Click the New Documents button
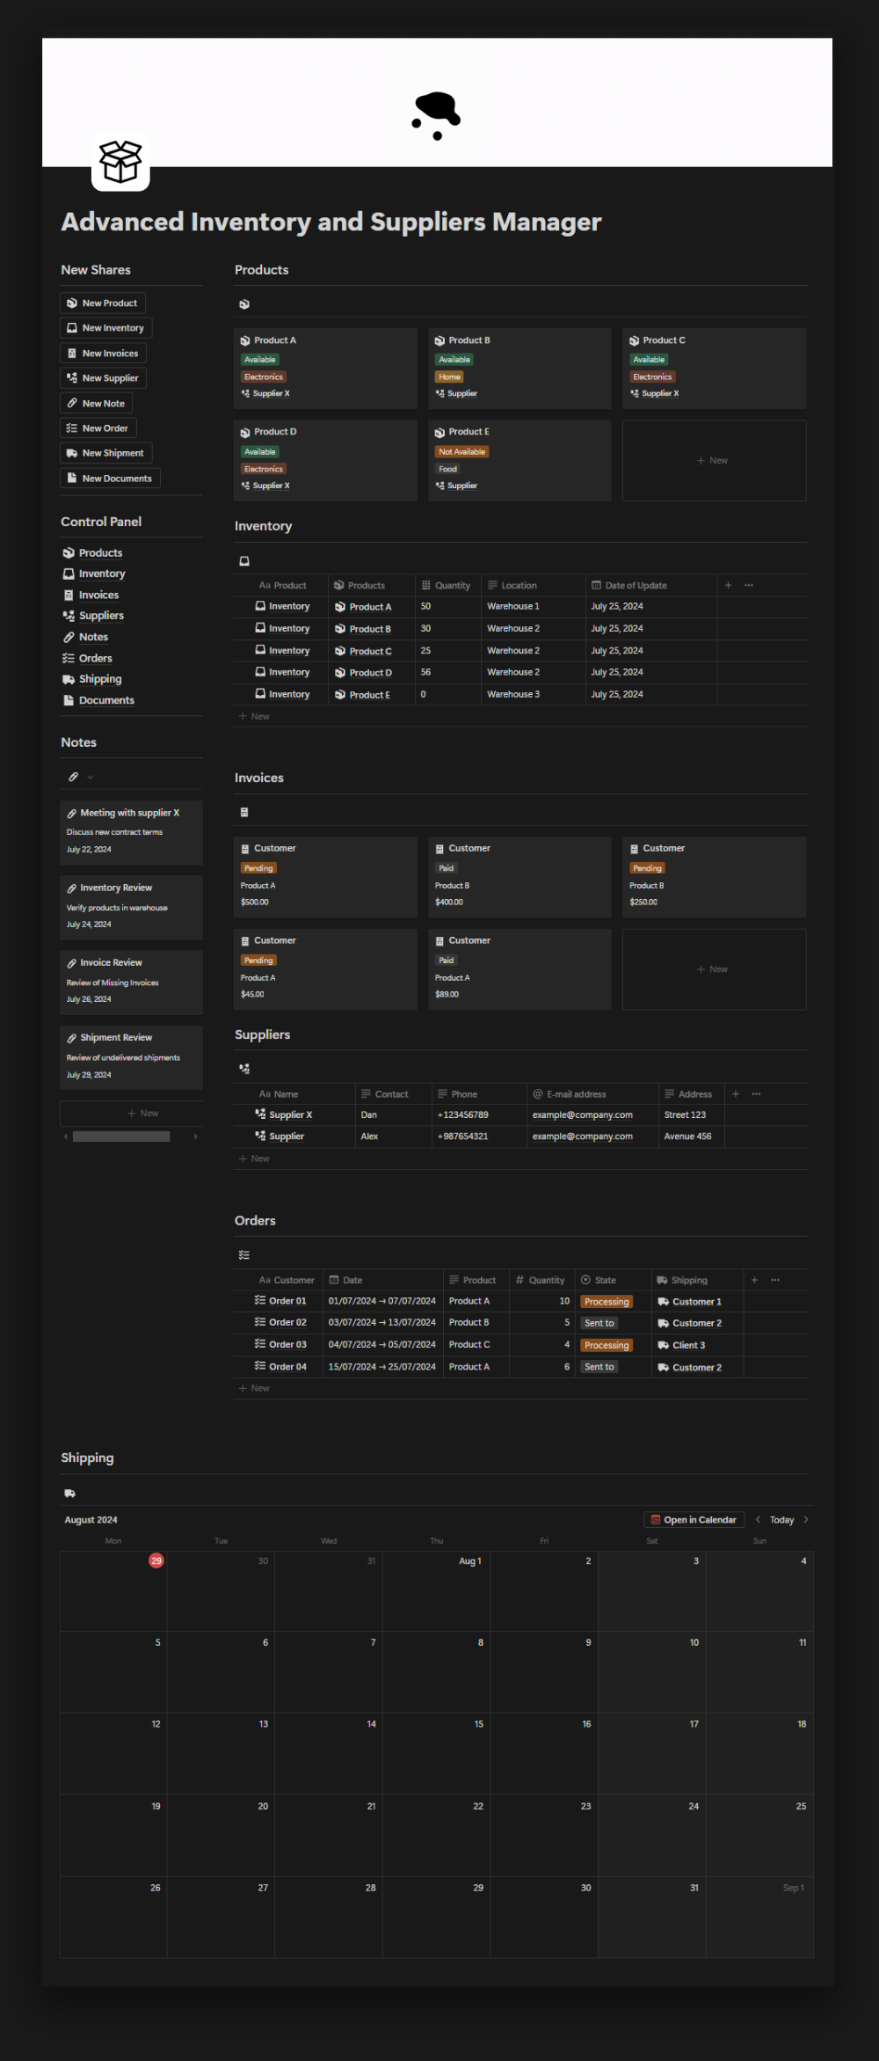 pyautogui.click(x=110, y=479)
